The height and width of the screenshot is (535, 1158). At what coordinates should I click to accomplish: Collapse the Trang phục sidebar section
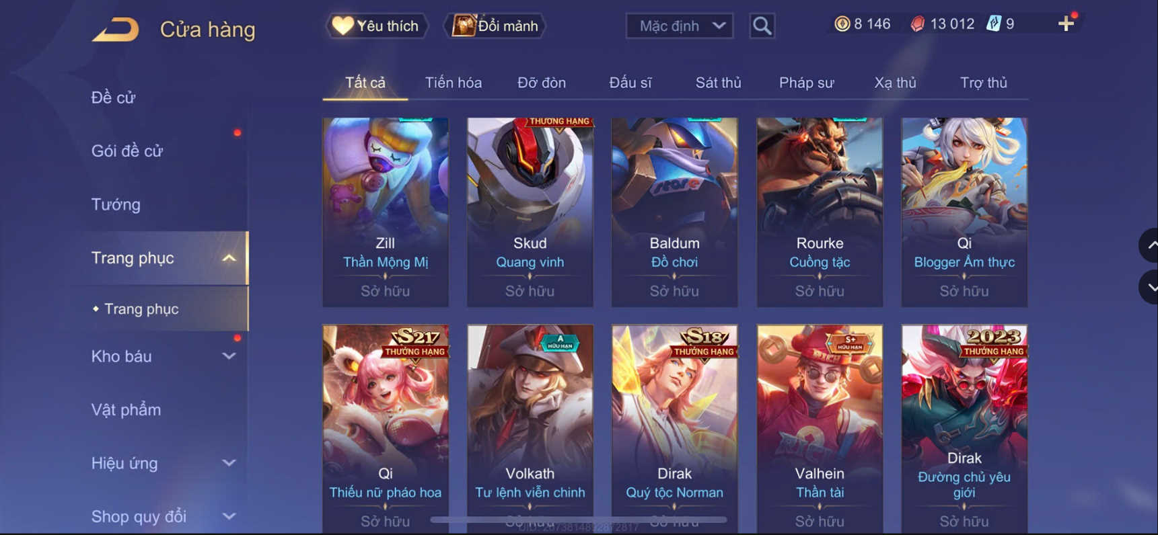click(229, 258)
